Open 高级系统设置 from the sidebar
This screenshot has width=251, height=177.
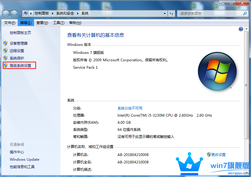20,66
